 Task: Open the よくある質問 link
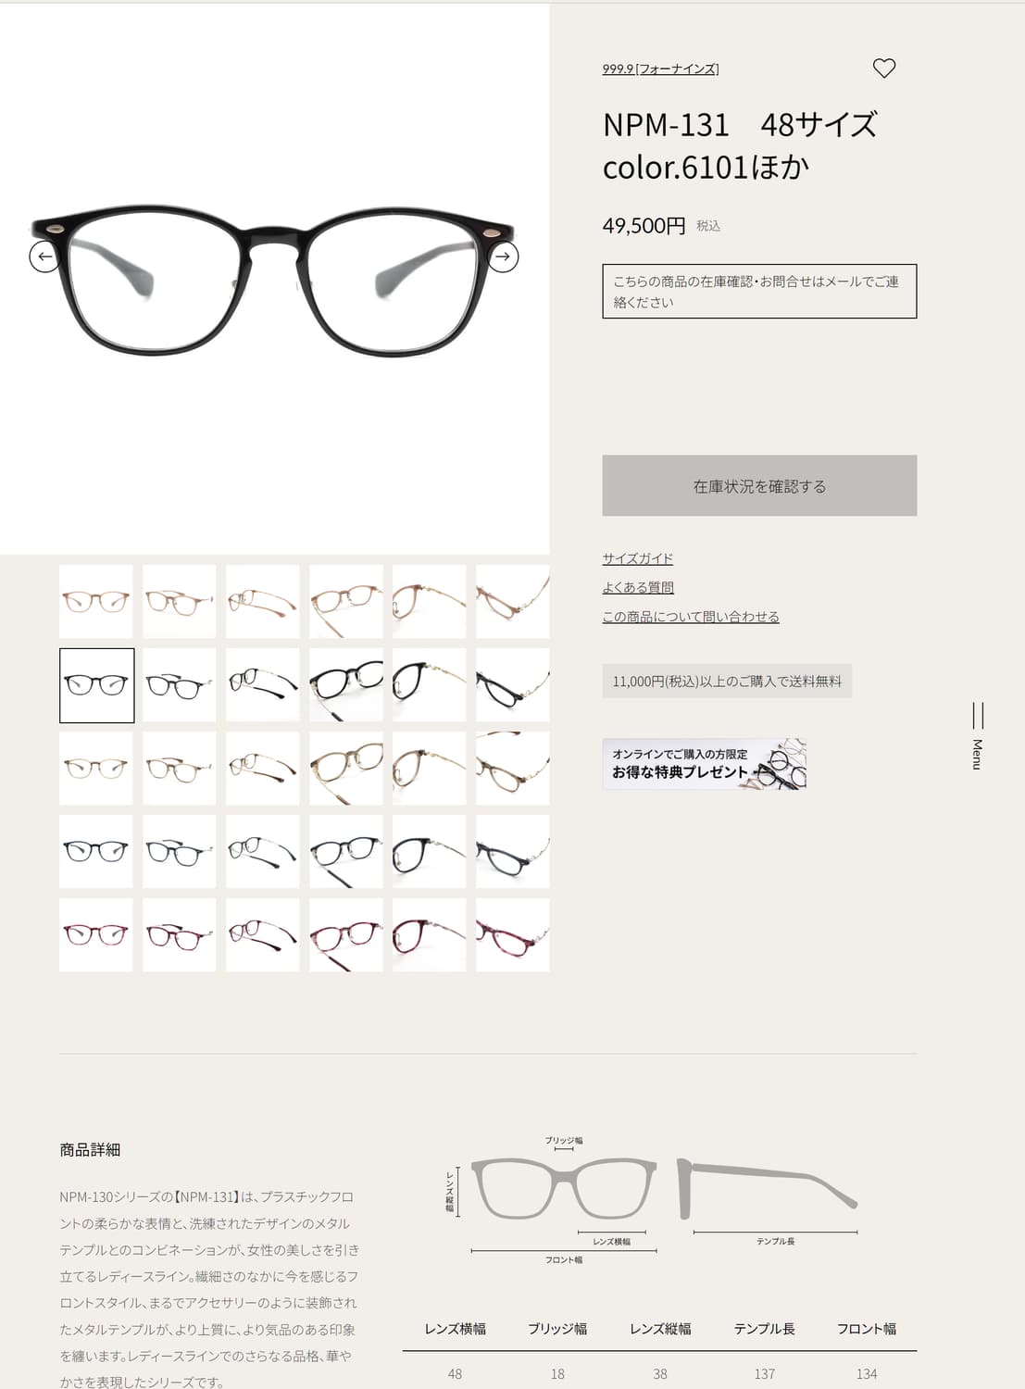[637, 587]
